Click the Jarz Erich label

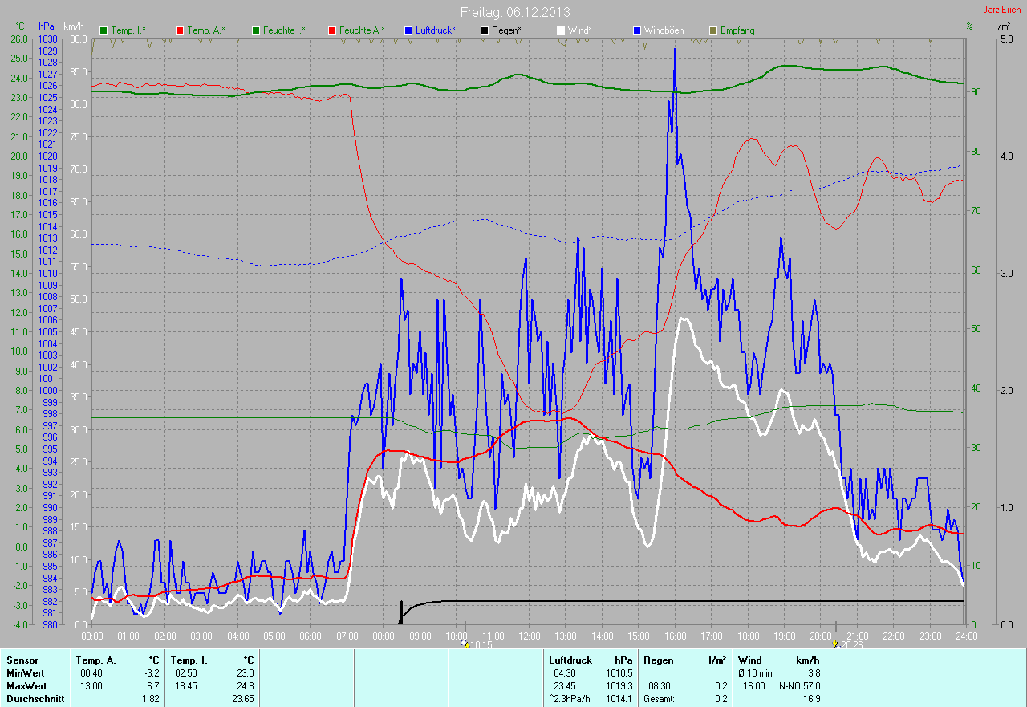point(1001,10)
